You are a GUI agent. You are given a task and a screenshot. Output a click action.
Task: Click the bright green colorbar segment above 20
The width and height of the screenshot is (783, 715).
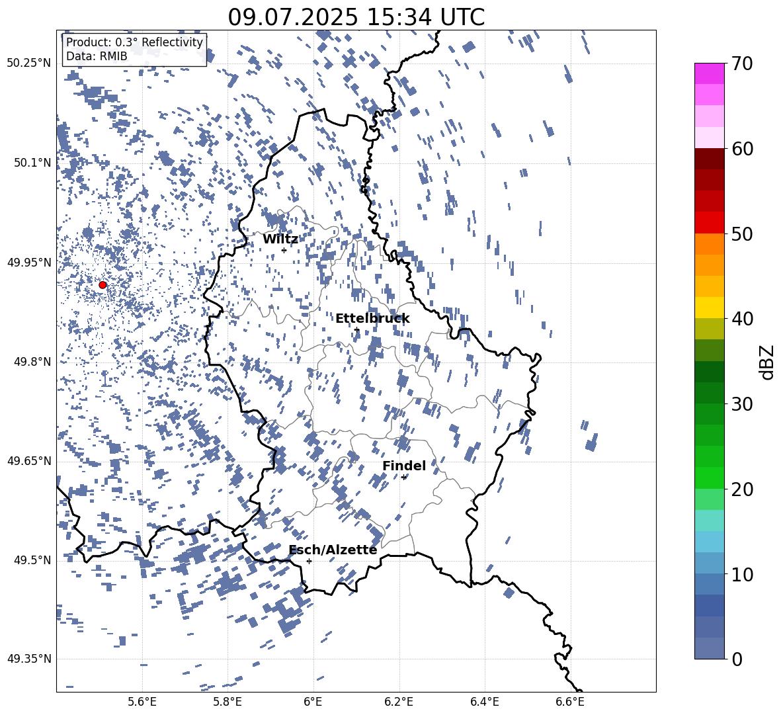[710, 478]
